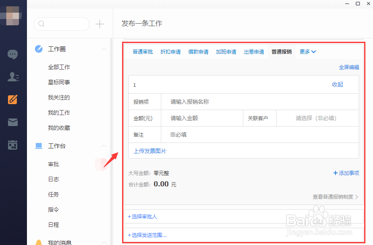Open the calendar icon in sidebar
The width and height of the screenshot is (373, 245).
pyautogui.click(x=13, y=145)
